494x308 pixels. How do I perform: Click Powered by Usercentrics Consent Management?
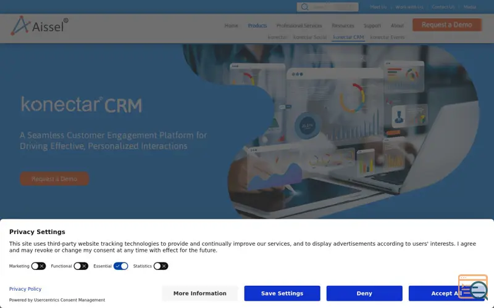pos(57,300)
